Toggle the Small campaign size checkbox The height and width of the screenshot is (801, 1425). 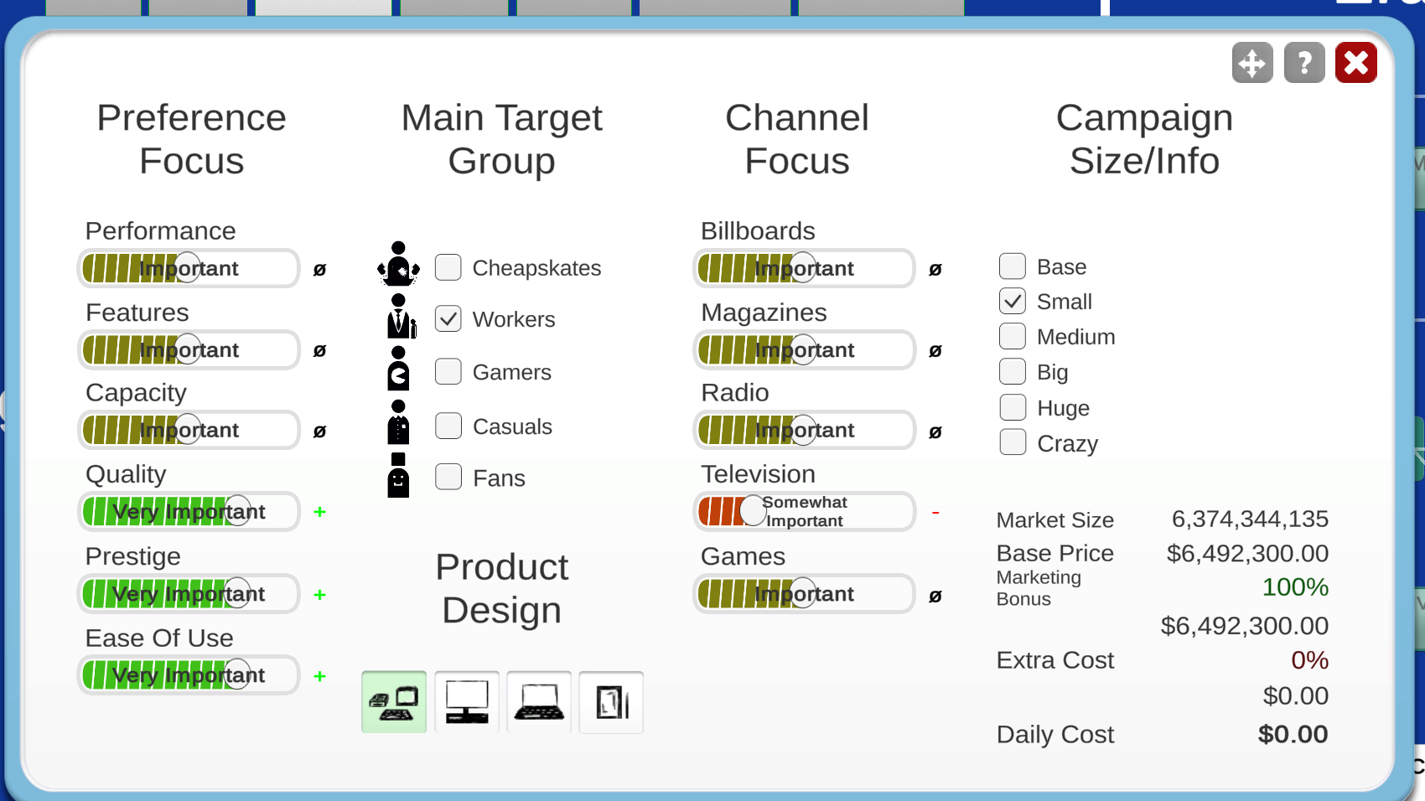click(x=1013, y=301)
